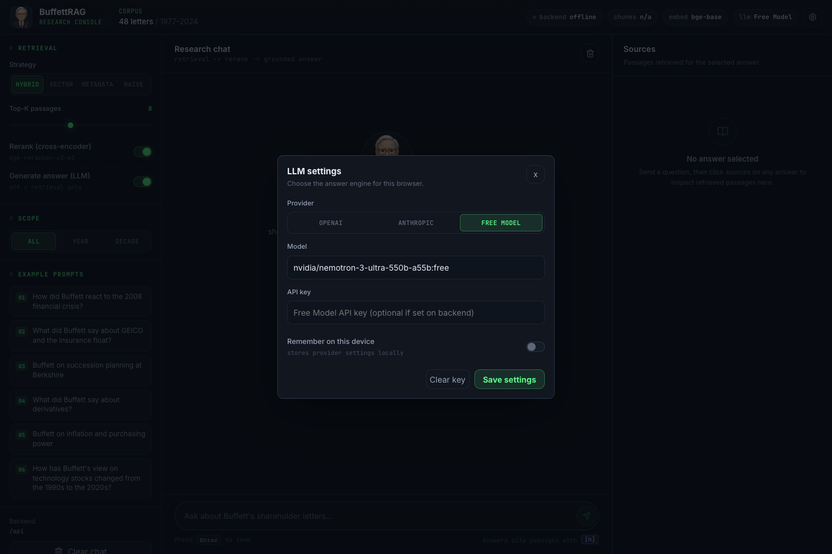Set scope to Year

[81, 241]
